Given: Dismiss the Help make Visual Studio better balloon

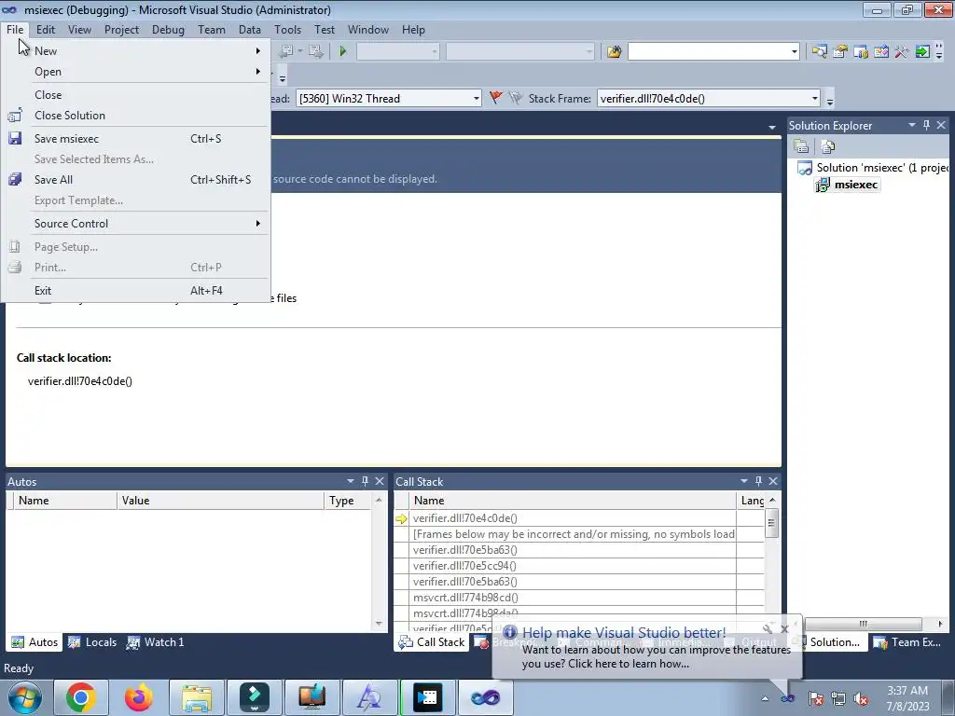Looking at the screenshot, I should 784,629.
